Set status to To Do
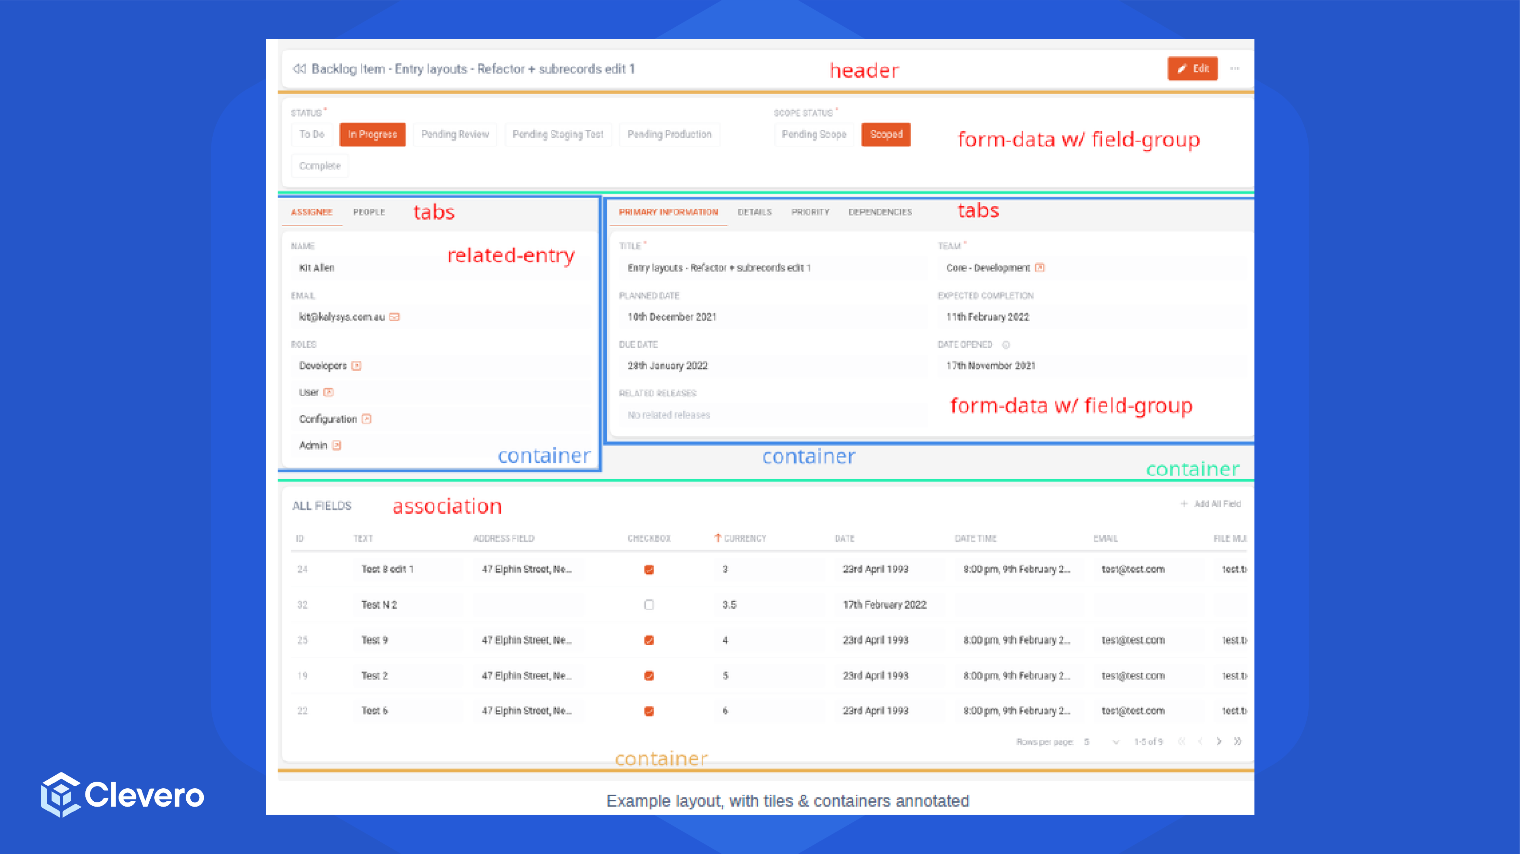This screenshot has width=1520, height=854. (x=312, y=134)
